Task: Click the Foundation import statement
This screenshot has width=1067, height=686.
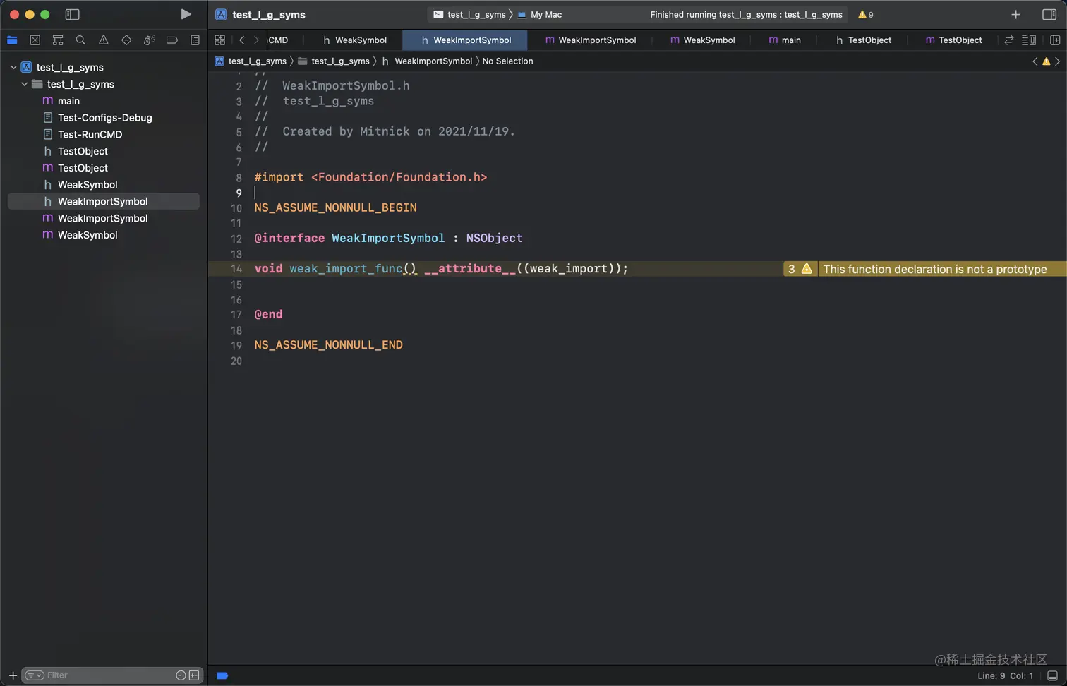Action: 370,177
